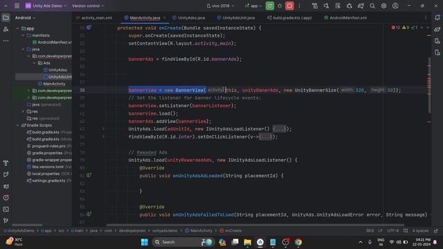This screenshot has width=443, height=249.
Task: Open the Version control dropdown
Action: tap(88, 6)
